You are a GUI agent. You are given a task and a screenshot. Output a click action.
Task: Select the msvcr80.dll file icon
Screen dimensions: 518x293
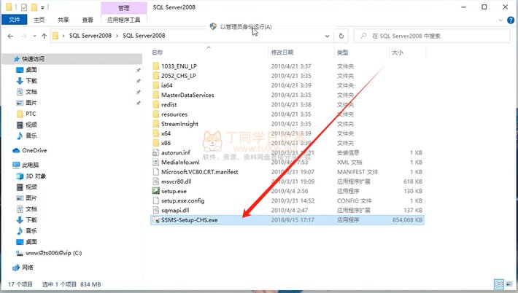click(x=156, y=181)
